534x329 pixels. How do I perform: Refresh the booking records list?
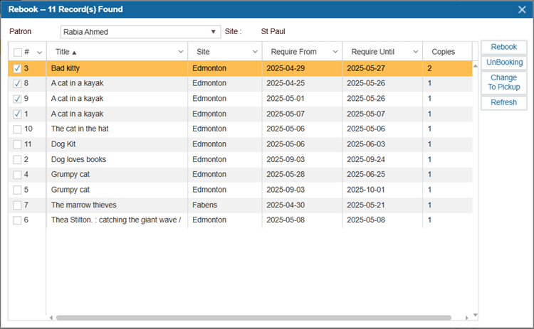(503, 102)
